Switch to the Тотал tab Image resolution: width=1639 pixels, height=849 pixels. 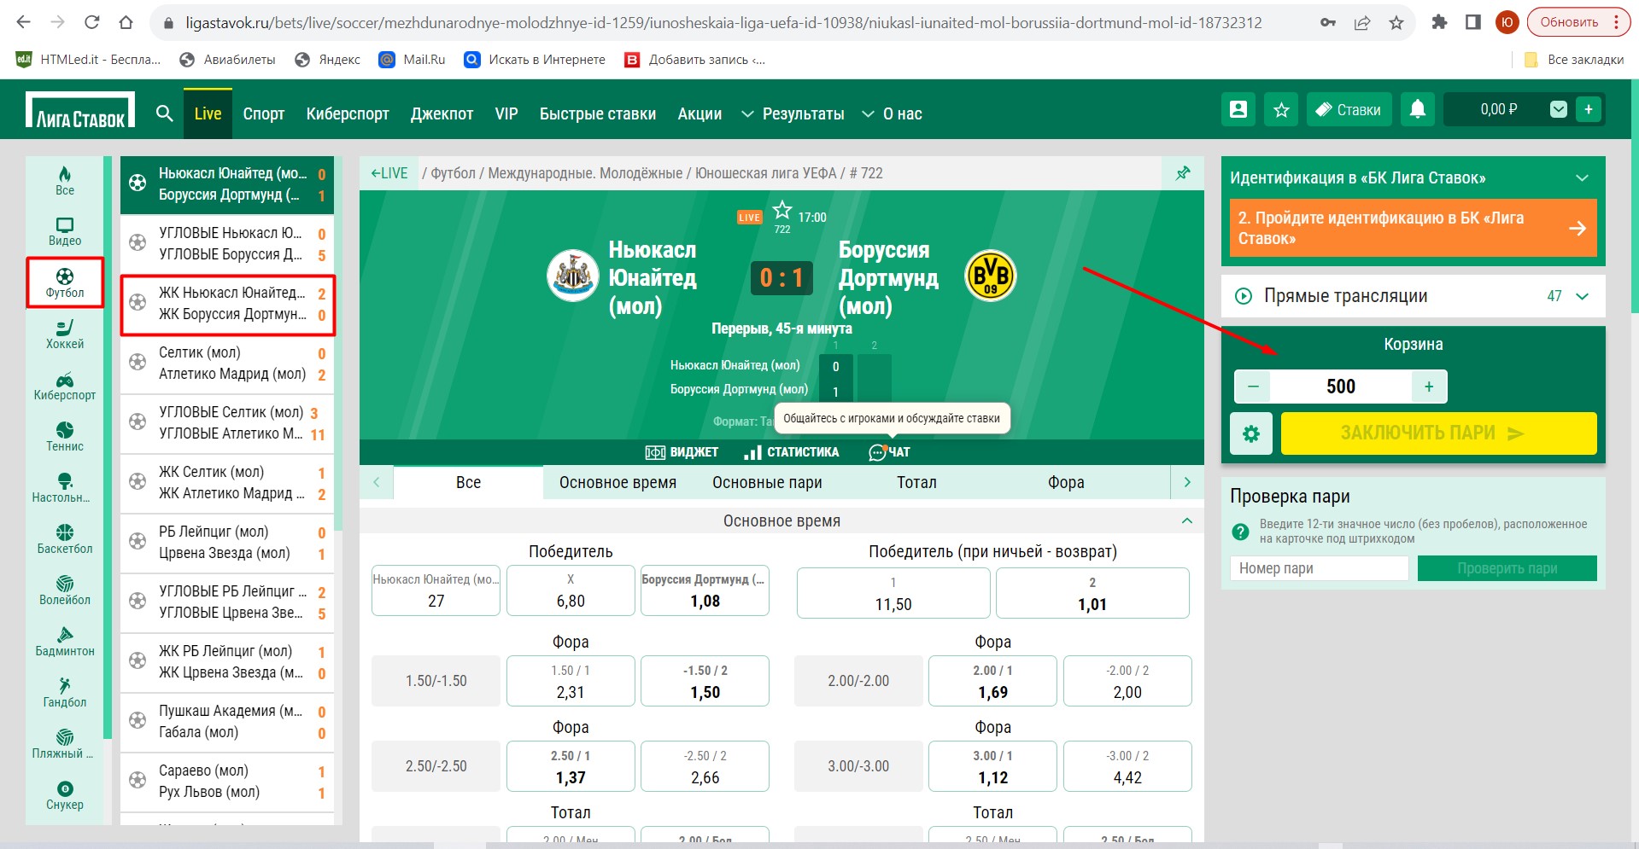(916, 482)
